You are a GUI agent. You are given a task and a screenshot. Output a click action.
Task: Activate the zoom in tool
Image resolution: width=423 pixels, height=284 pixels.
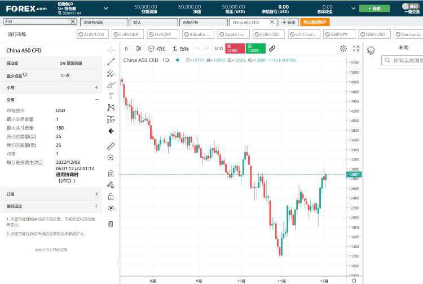pyautogui.click(x=111, y=158)
